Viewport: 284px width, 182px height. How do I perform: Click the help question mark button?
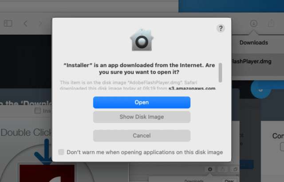pos(221,28)
